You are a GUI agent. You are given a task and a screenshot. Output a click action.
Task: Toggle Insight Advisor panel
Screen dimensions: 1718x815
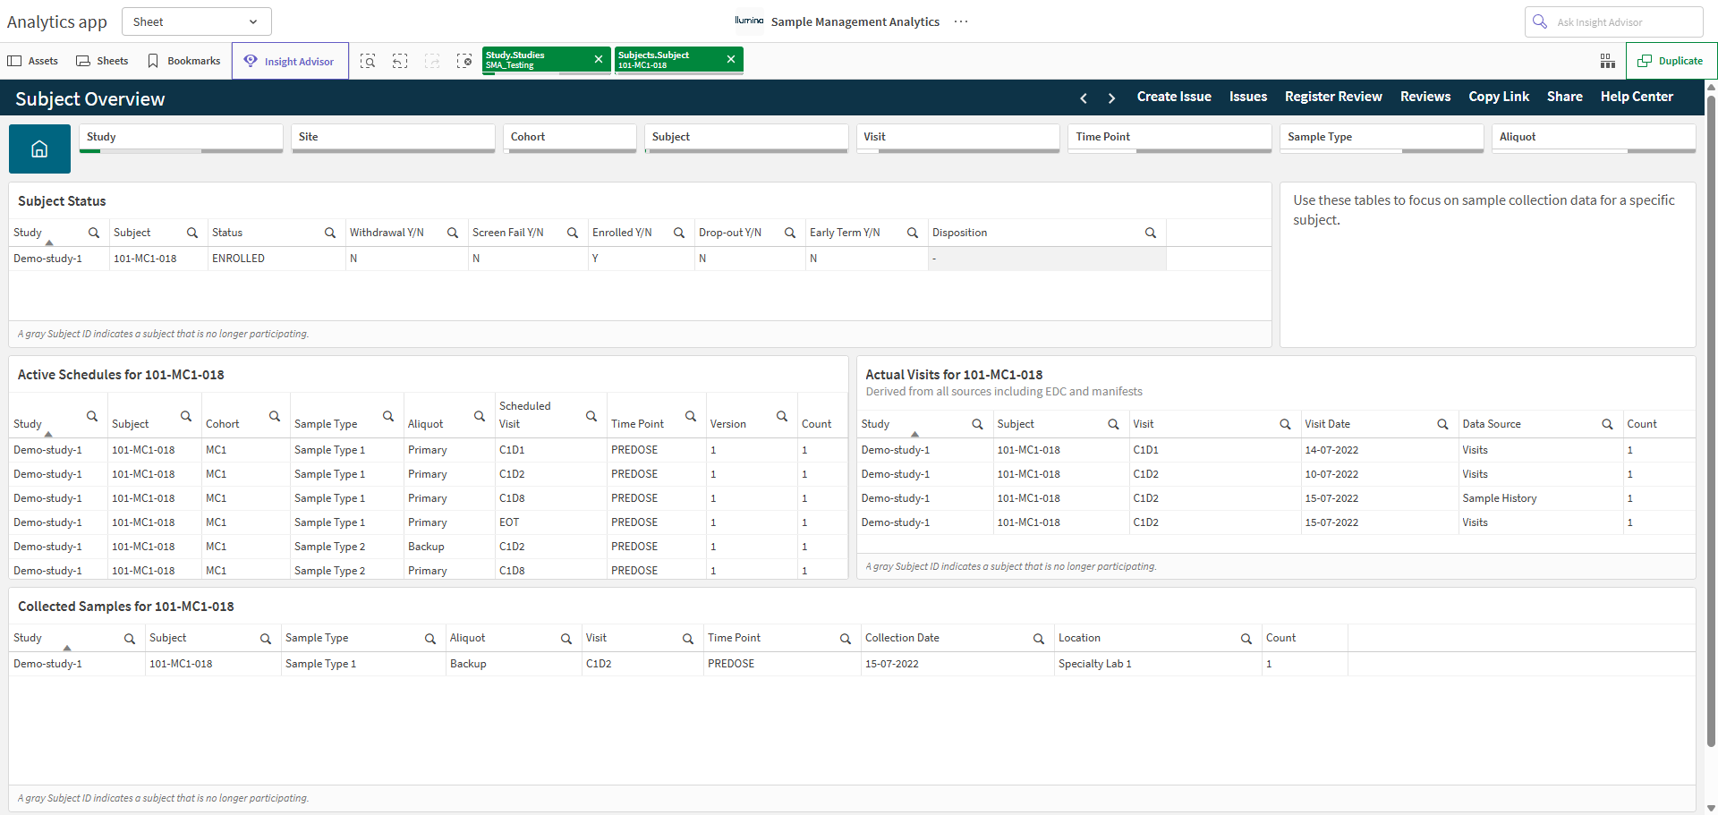tap(290, 61)
